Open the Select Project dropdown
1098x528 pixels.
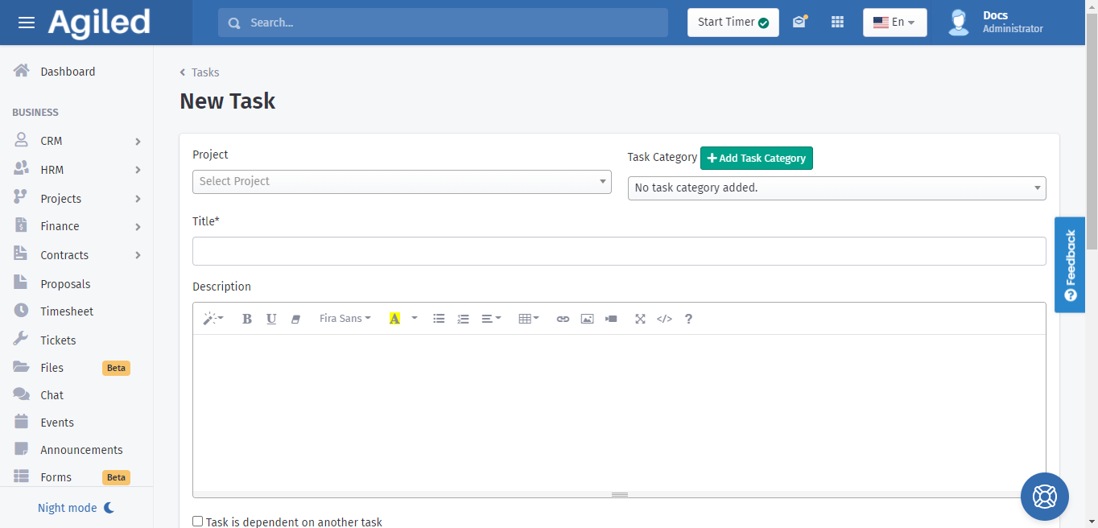point(402,182)
